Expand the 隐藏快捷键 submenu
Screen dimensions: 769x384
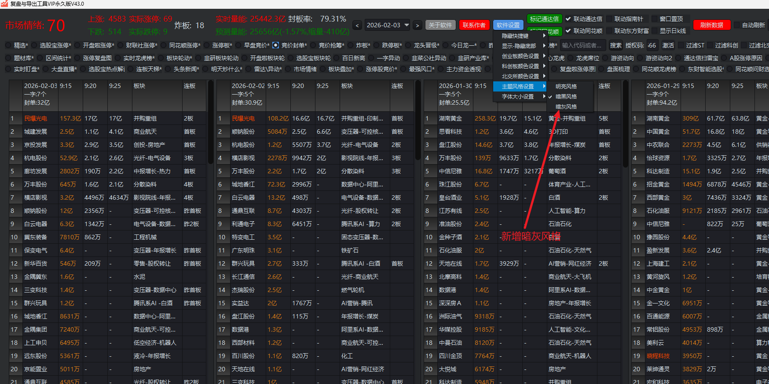click(x=515, y=36)
